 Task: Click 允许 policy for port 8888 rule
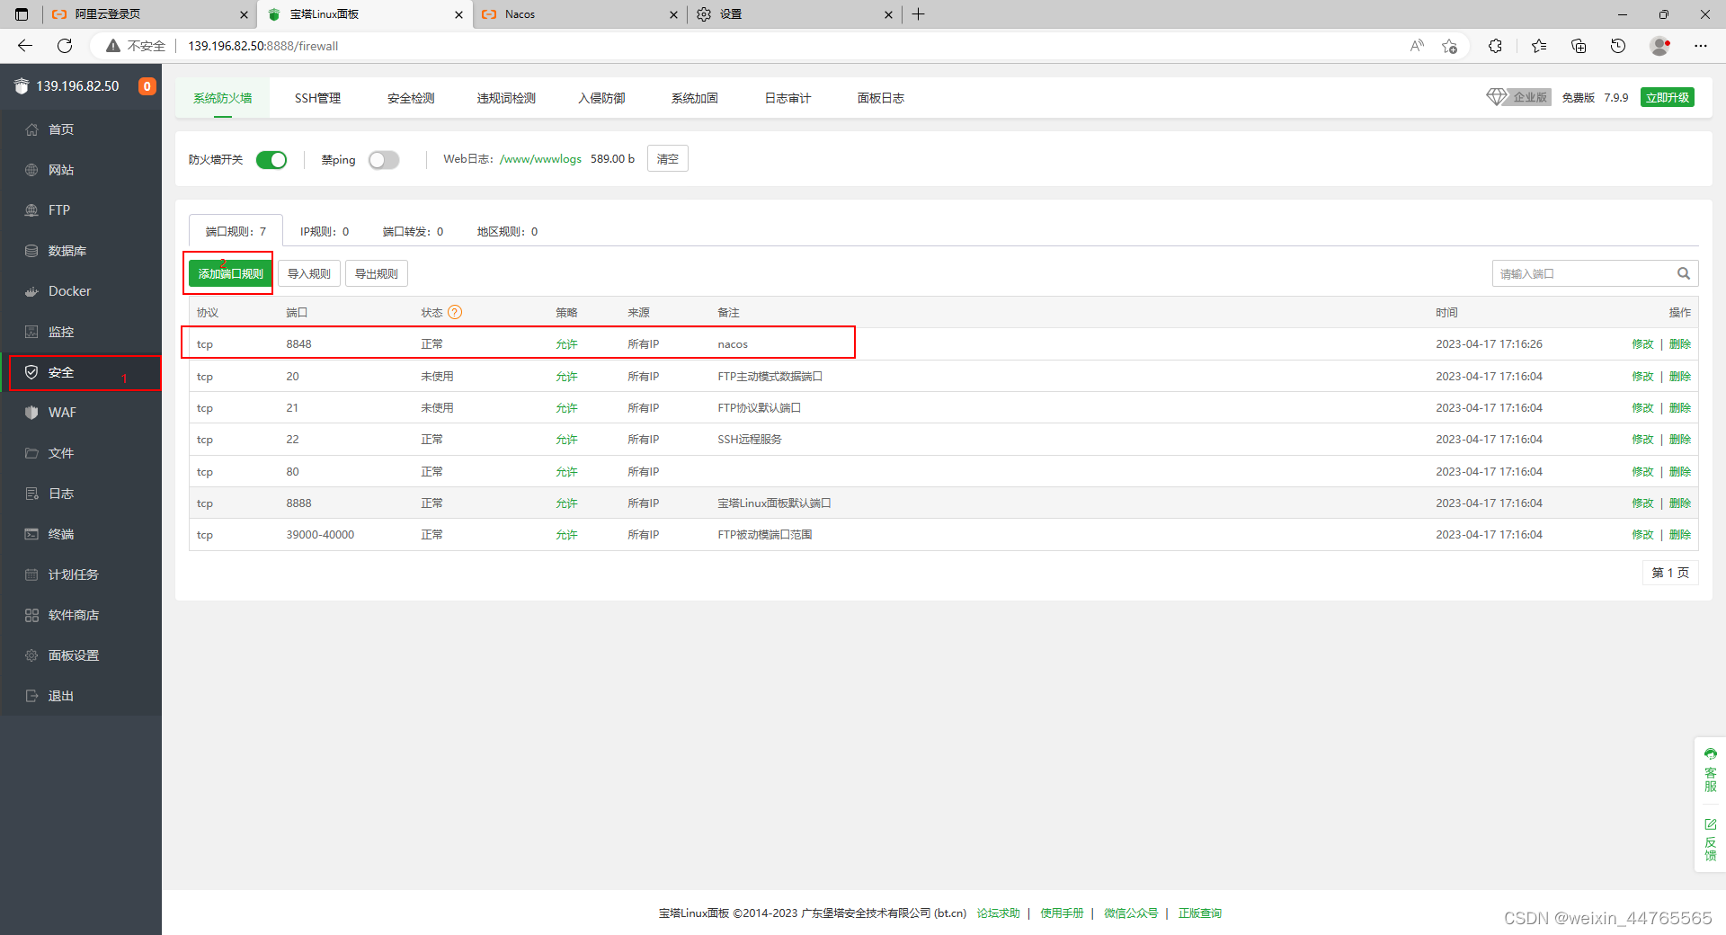click(566, 503)
